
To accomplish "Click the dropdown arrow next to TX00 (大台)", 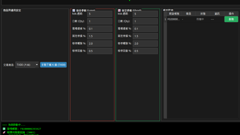I will click(37, 65).
